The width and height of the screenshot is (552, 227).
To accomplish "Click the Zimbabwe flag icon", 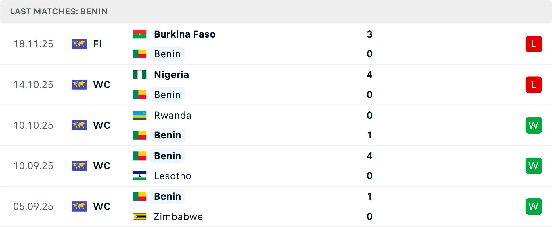I will (x=140, y=216).
